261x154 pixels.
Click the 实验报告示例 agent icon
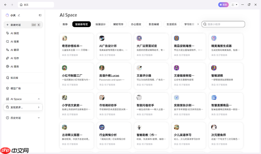176,98
